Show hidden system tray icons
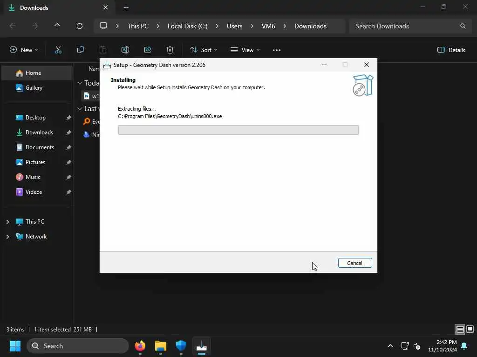The image size is (477, 357). [390, 346]
